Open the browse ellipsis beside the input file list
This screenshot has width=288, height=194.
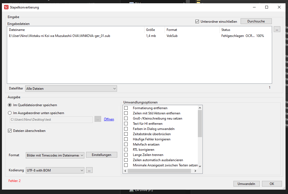coord(277,29)
